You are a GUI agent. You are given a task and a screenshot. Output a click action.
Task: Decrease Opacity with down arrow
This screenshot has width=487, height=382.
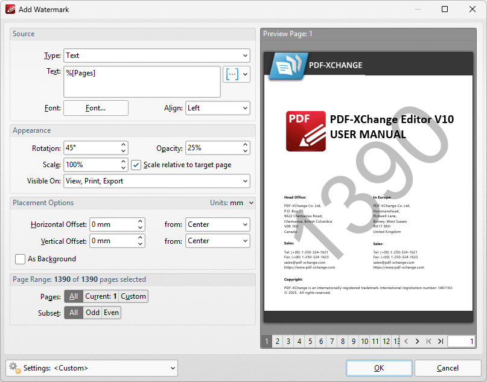(x=246, y=151)
